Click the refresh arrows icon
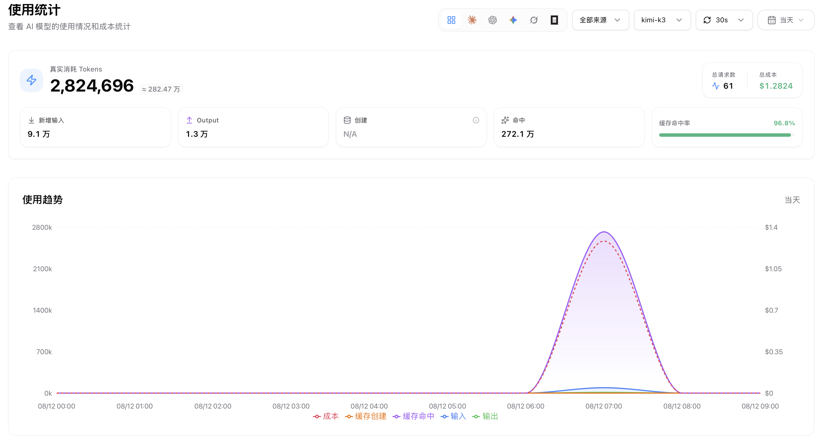This screenshot has width=821, height=436. click(x=707, y=20)
